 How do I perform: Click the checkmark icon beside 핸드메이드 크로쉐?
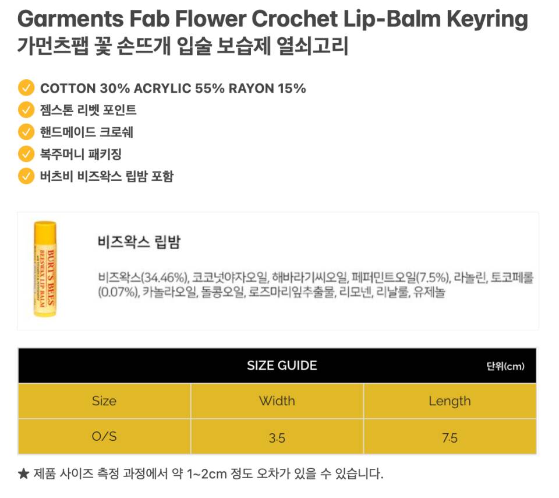coord(26,132)
